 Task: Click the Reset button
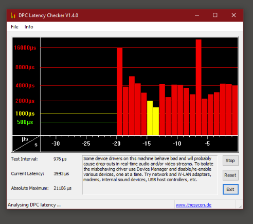point(230,175)
